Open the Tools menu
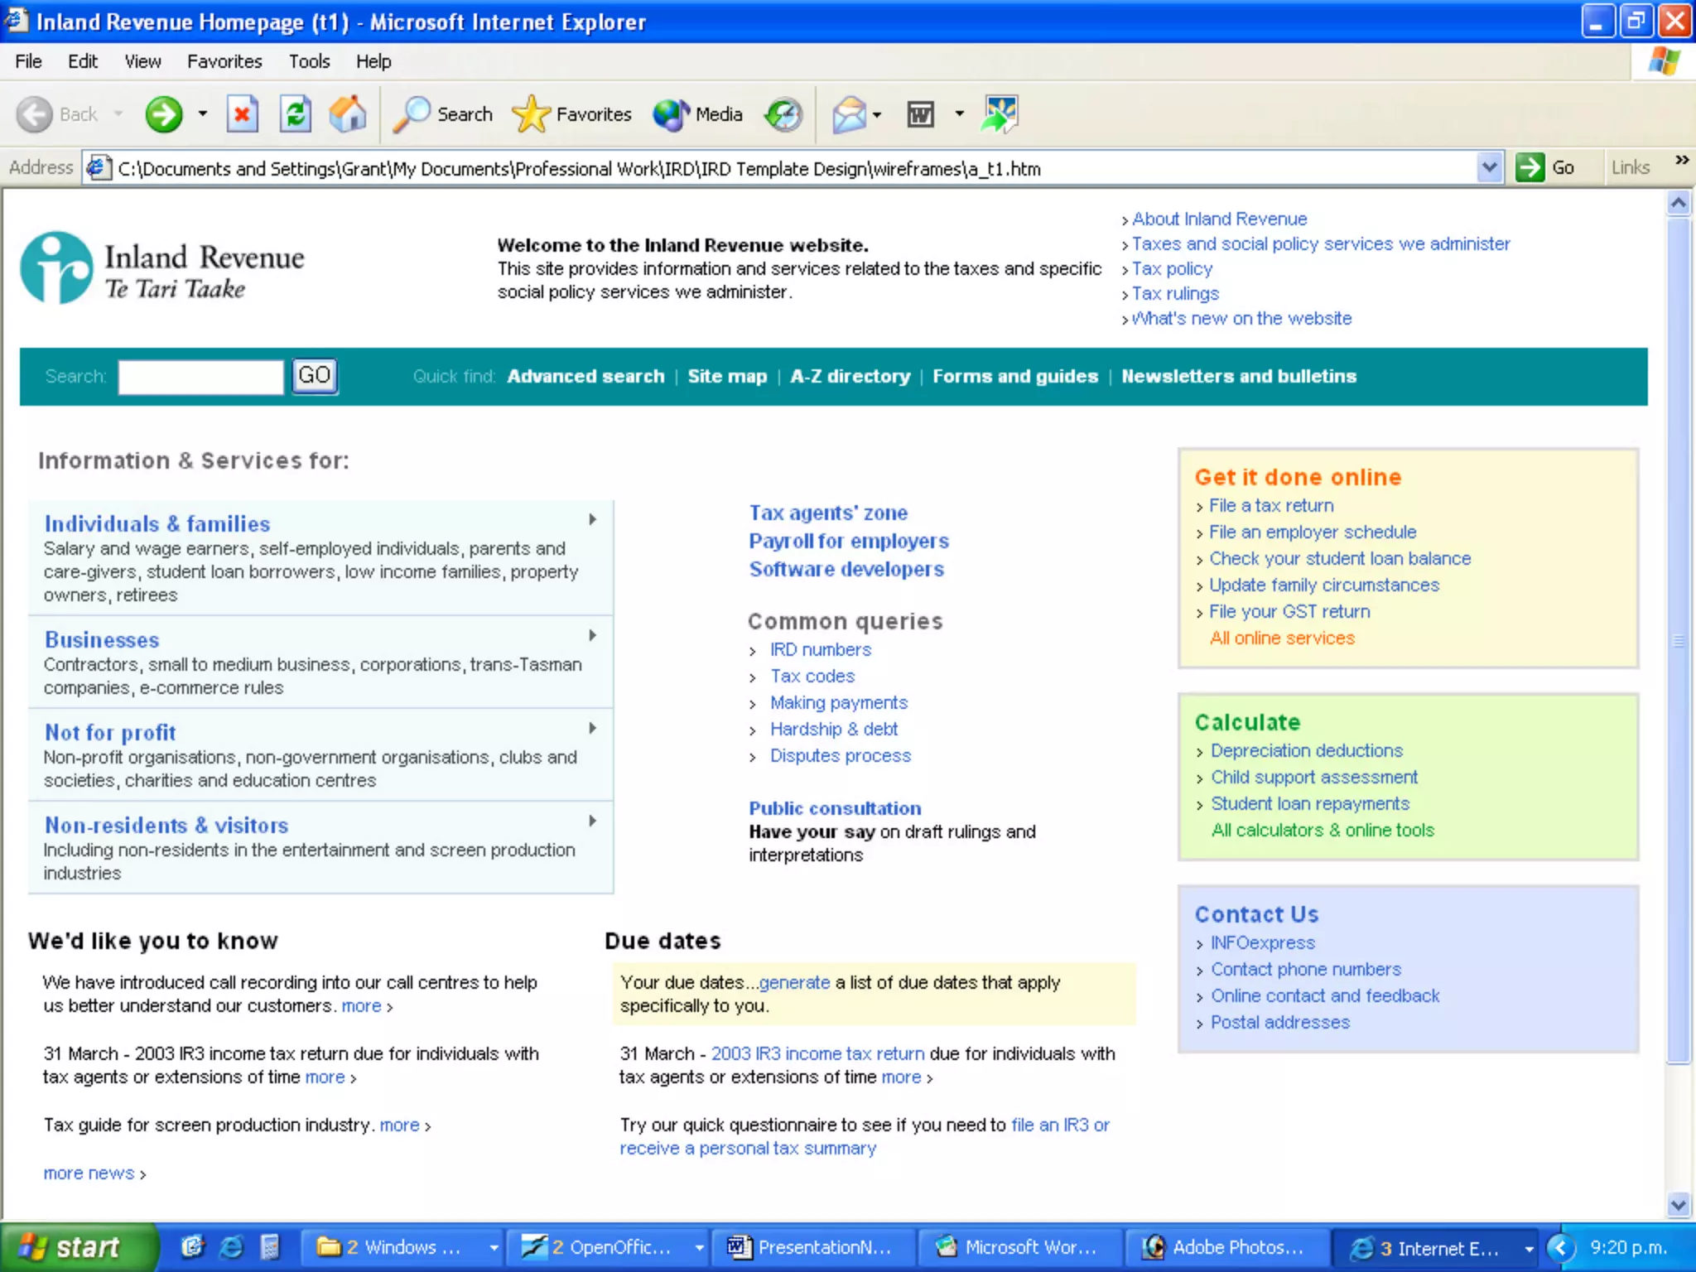Image resolution: width=1696 pixels, height=1272 pixels. (x=309, y=61)
